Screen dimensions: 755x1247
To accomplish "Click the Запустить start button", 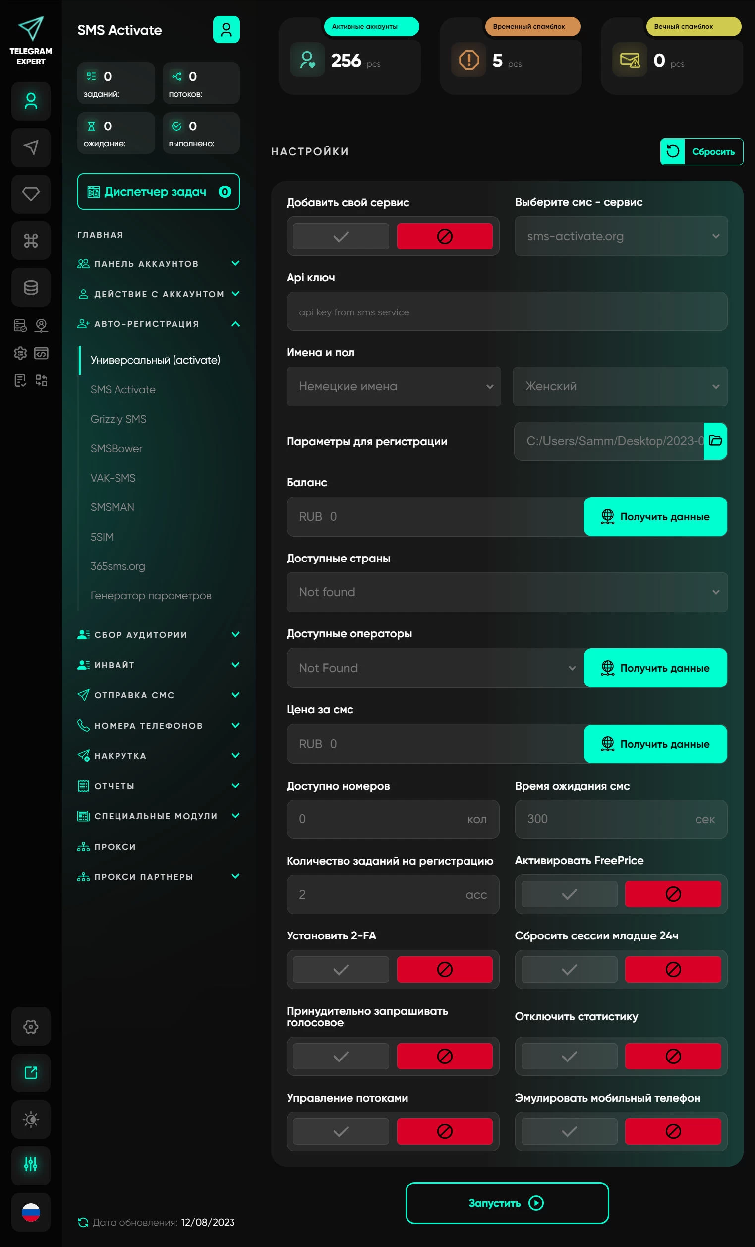I will point(507,1203).
